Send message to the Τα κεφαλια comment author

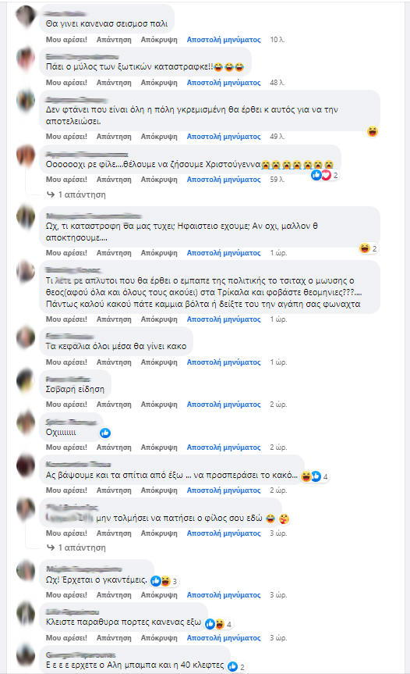click(x=224, y=362)
